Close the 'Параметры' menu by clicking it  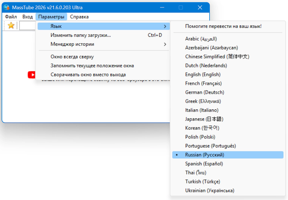coord(51,17)
